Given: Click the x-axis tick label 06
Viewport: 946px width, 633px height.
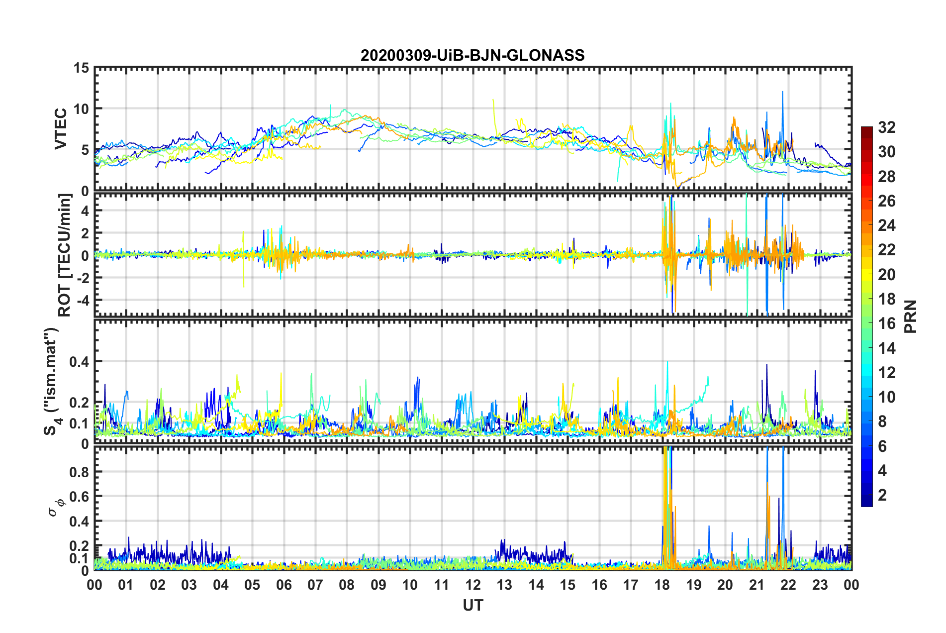Looking at the screenshot, I should point(284,585).
